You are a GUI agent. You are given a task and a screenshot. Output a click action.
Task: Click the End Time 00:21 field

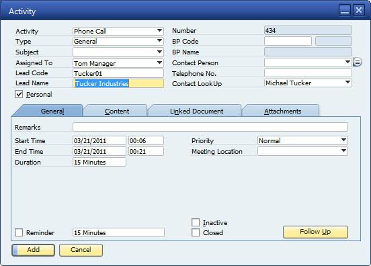point(146,151)
